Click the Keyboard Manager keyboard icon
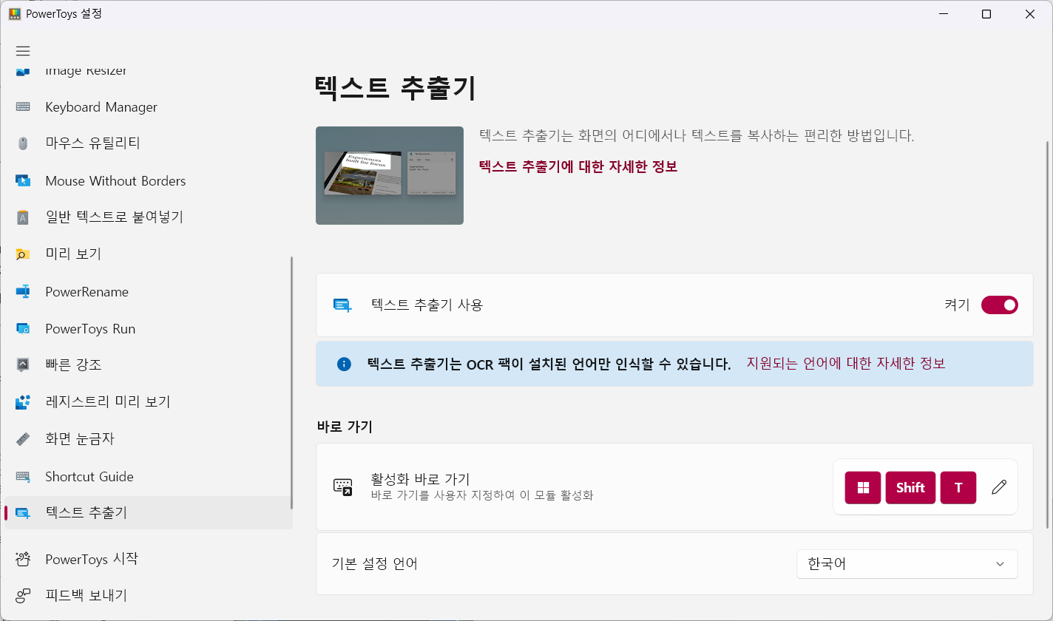The height and width of the screenshot is (621, 1053). [x=23, y=107]
